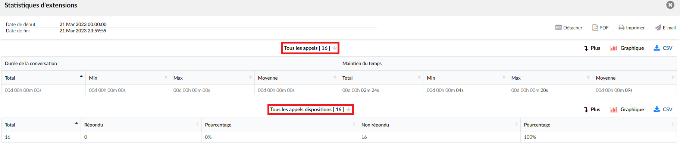Viewport: 680px width, 144px height.
Task: Sort by Total under Durée de la conversation
Action: coord(43,78)
